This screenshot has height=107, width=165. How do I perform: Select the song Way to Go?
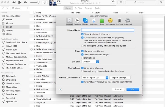[41, 103]
